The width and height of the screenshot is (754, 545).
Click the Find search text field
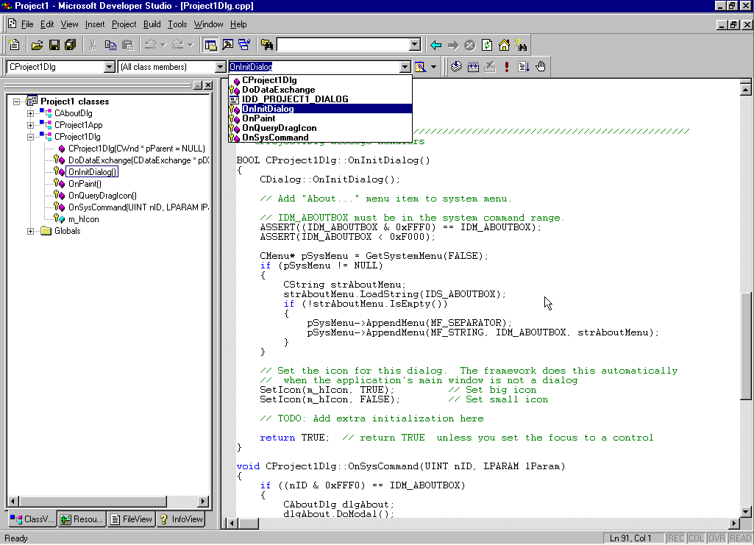pos(342,45)
